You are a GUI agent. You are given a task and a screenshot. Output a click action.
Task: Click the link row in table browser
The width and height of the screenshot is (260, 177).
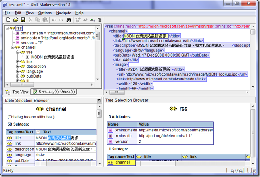coord(51,143)
